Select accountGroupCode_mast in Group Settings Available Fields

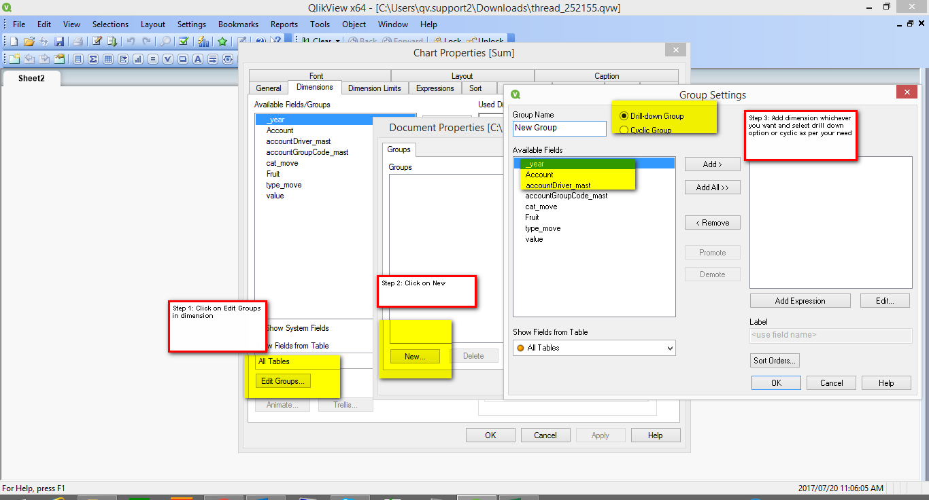point(567,196)
